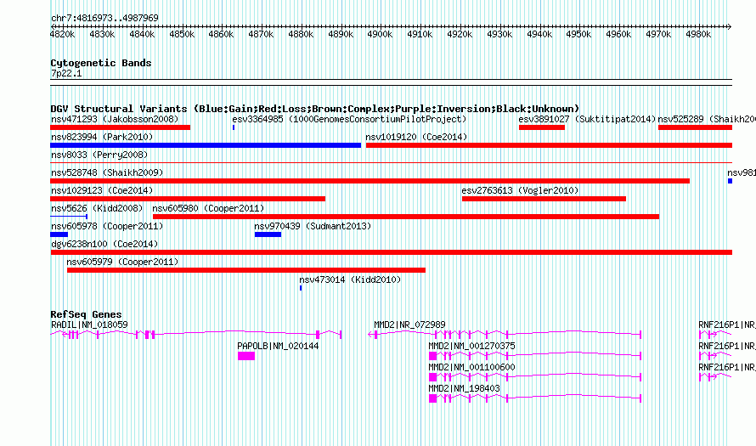
Task: Click the nsv981 blue marker at right edge
Action: click(730, 181)
